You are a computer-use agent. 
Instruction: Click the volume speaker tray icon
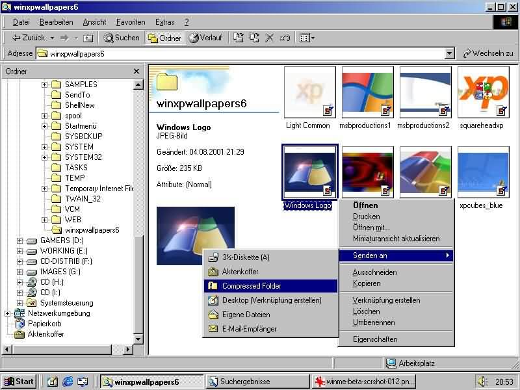[482, 382]
